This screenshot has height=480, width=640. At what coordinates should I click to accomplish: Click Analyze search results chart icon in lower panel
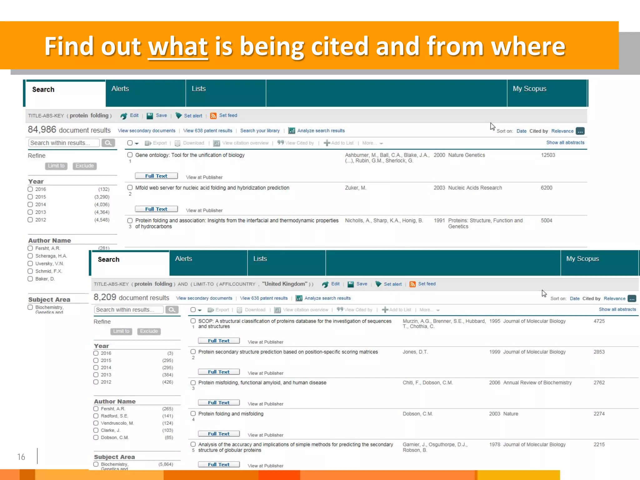click(x=299, y=298)
